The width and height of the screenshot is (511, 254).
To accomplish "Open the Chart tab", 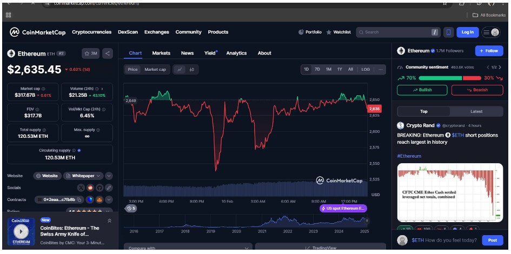I will click(135, 53).
